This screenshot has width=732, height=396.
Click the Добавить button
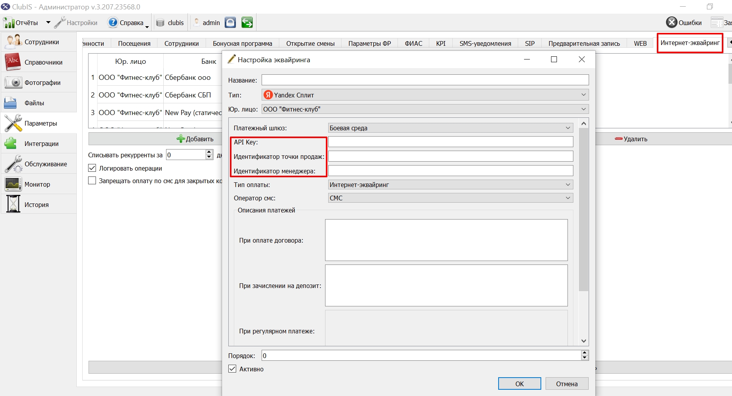(195, 139)
